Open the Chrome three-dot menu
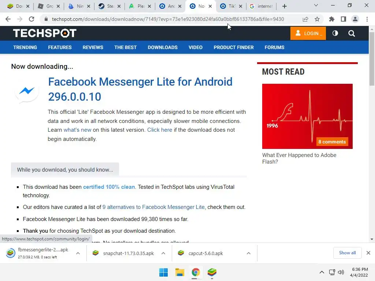The width and height of the screenshot is (375, 281). (367, 19)
